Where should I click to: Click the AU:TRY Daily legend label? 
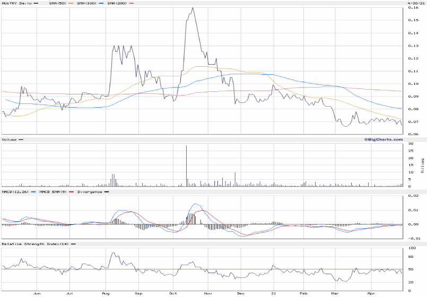pyautogui.click(x=15, y=3)
